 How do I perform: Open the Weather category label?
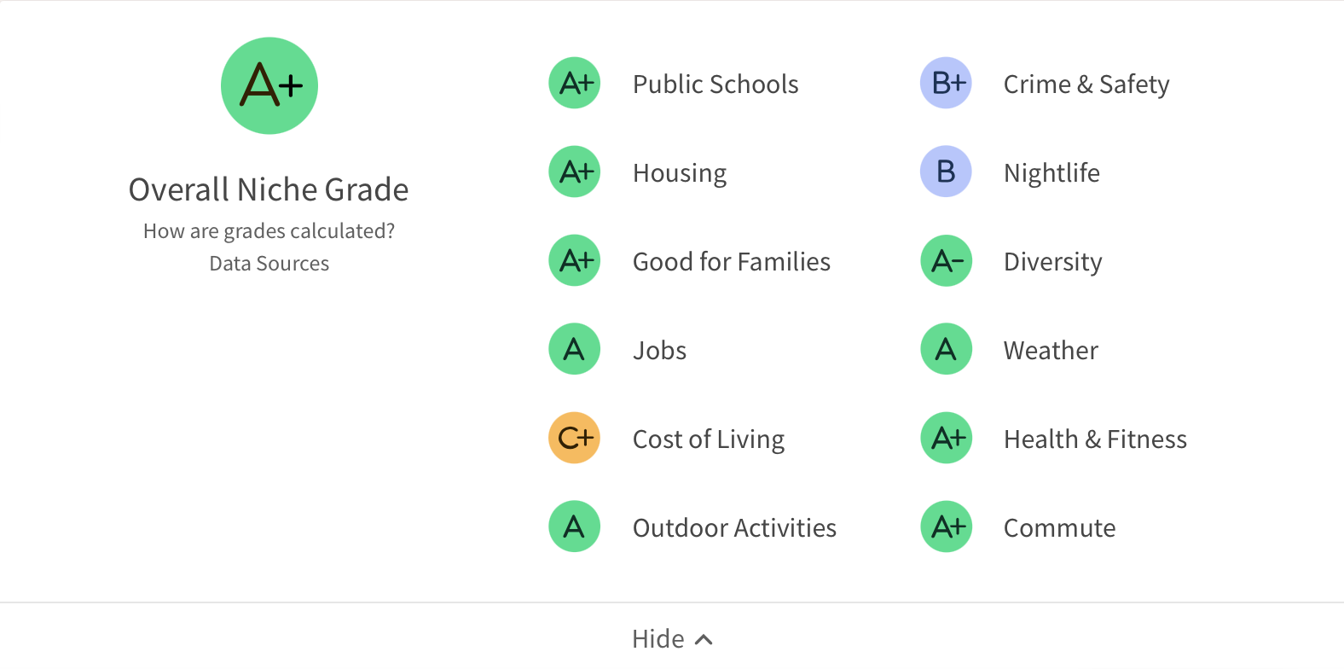[1051, 351]
